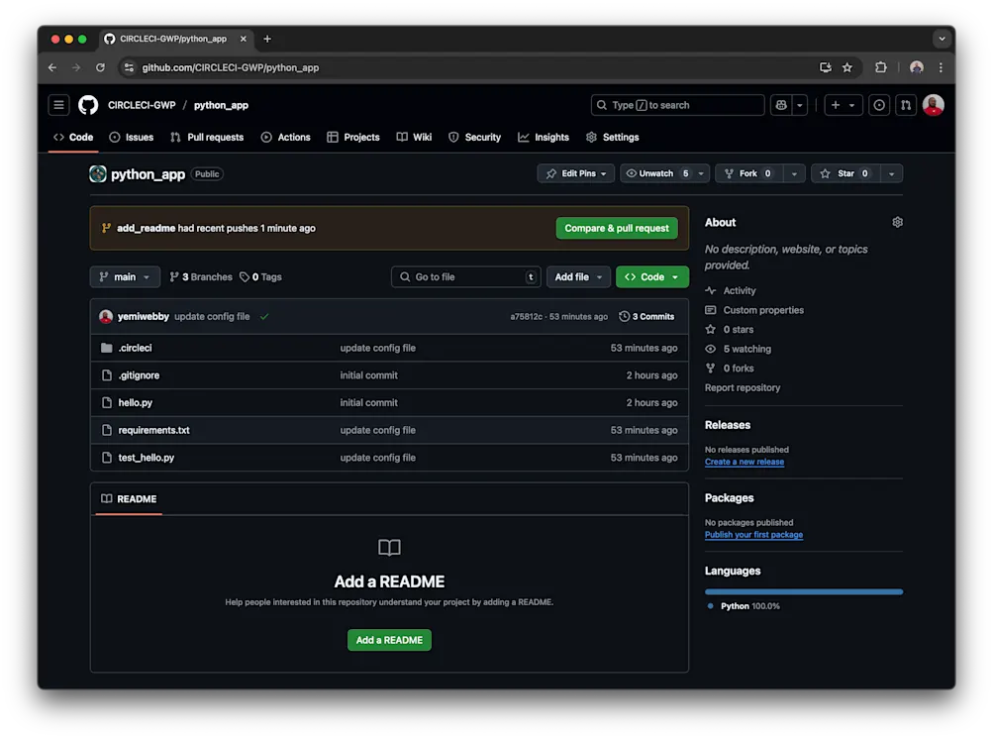Click Compare & pull request
This screenshot has height=739, width=993.
[616, 227]
